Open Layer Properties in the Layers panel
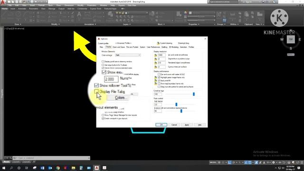 tap(110, 16)
